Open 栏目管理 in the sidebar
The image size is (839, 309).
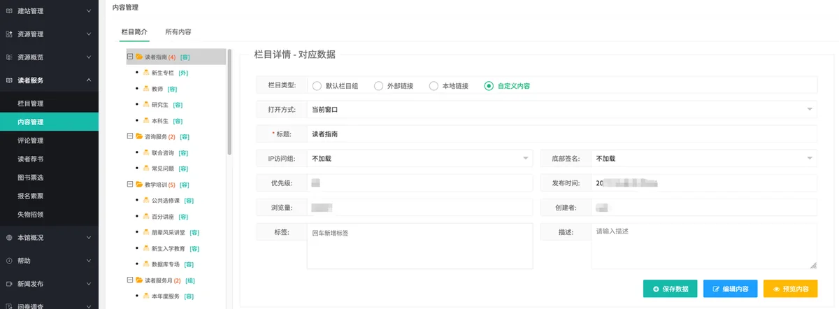tap(49, 103)
